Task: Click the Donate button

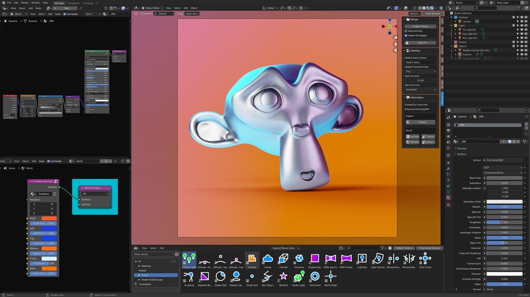Action: coord(420,122)
